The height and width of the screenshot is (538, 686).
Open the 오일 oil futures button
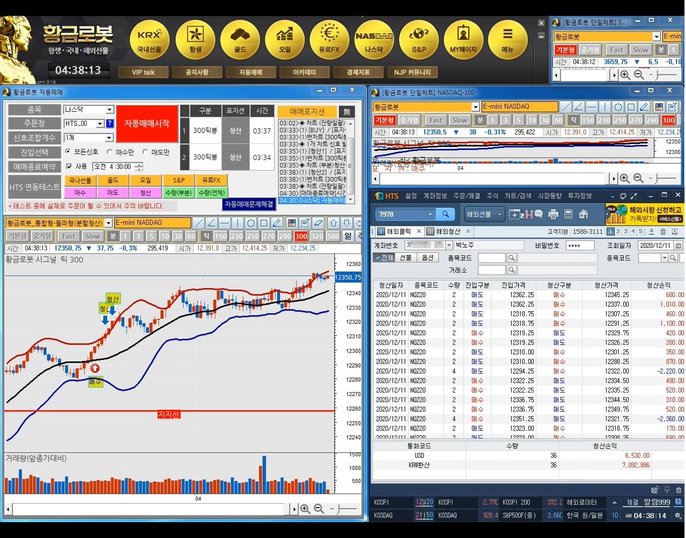[284, 39]
